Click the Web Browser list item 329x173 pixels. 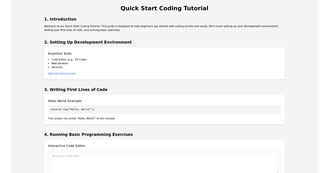(60, 63)
